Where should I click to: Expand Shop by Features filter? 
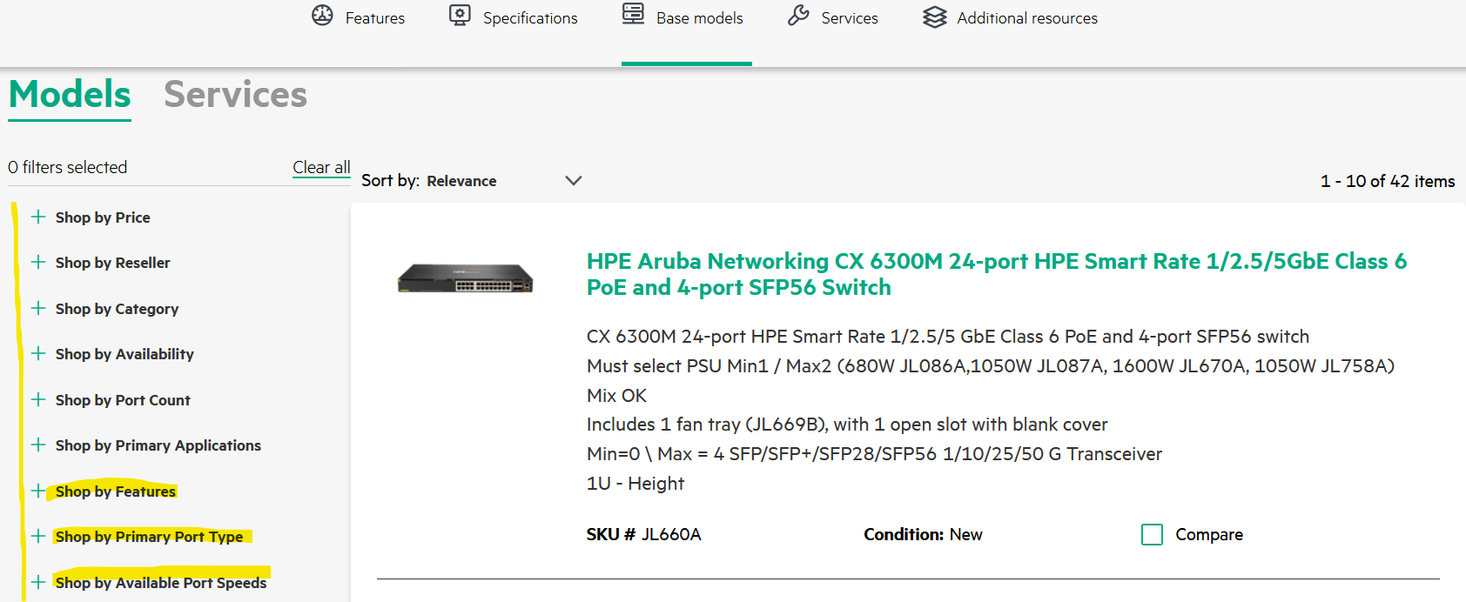click(x=115, y=492)
